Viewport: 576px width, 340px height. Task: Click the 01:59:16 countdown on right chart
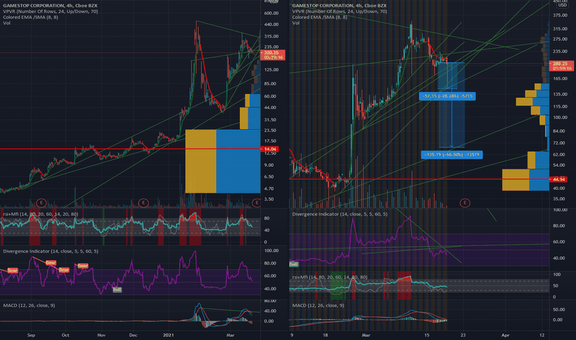(562, 69)
